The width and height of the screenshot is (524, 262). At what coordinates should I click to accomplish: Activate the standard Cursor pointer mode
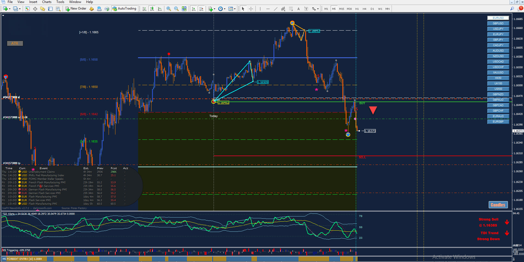(x=243, y=9)
